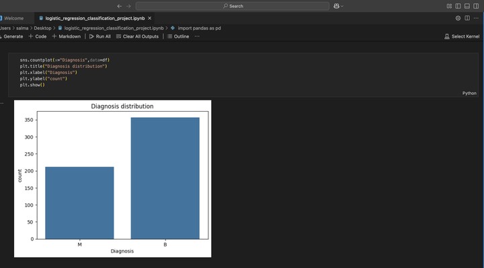Open the Copilot chat icon
The width and height of the screenshot is (484, 268).
click(x=337, y=6)
